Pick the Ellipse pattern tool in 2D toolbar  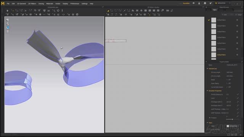tap(141, 11)
